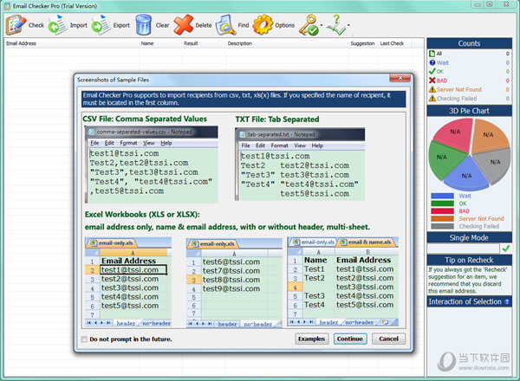Click the green check in Single Mode

pyautogui.click(x=506, y=249)
